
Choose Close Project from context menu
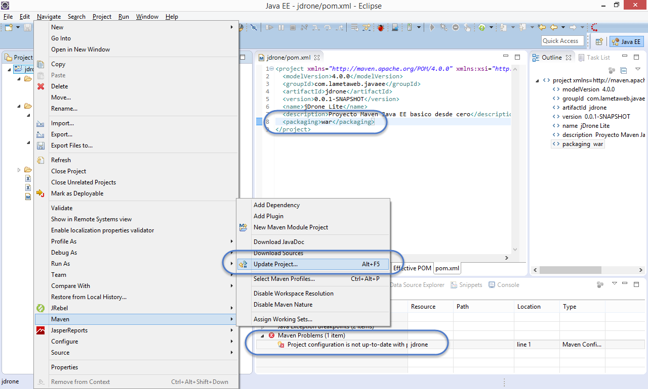[x=136, y=171]
